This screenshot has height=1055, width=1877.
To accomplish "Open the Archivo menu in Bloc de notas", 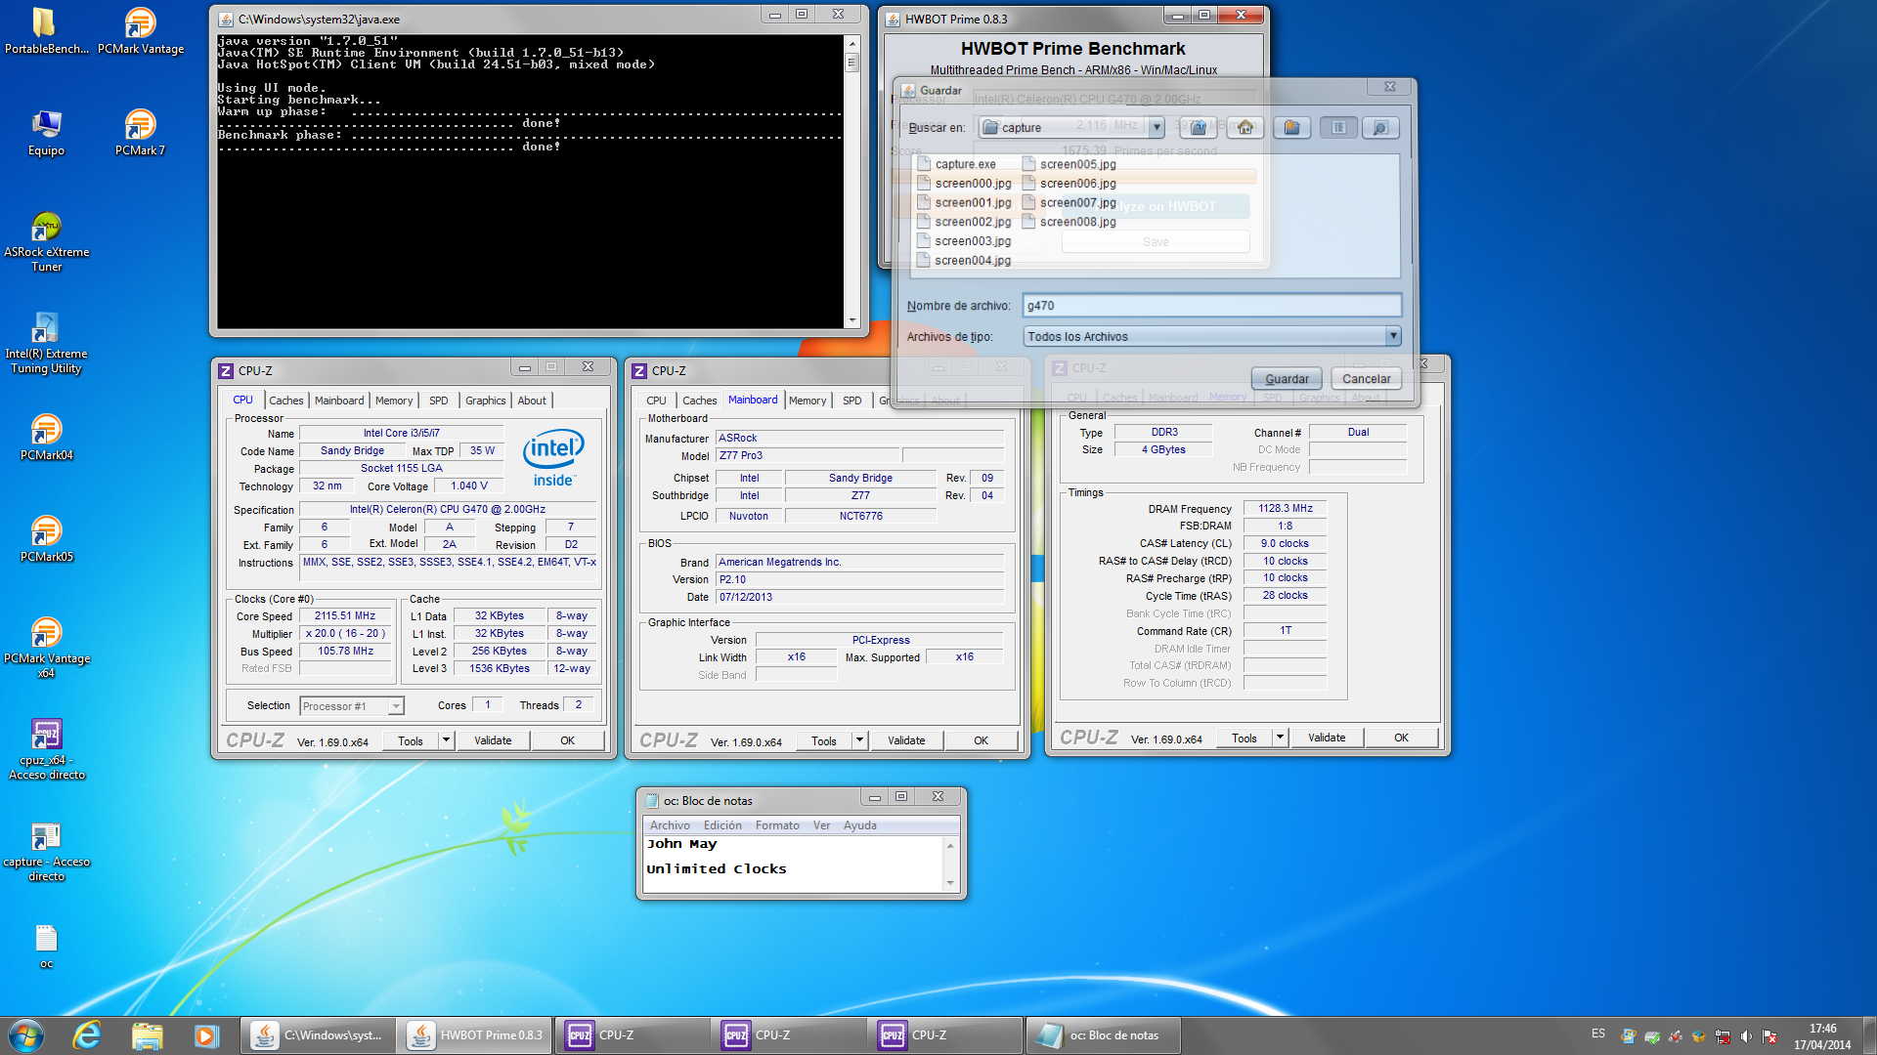I will point(670,825).
